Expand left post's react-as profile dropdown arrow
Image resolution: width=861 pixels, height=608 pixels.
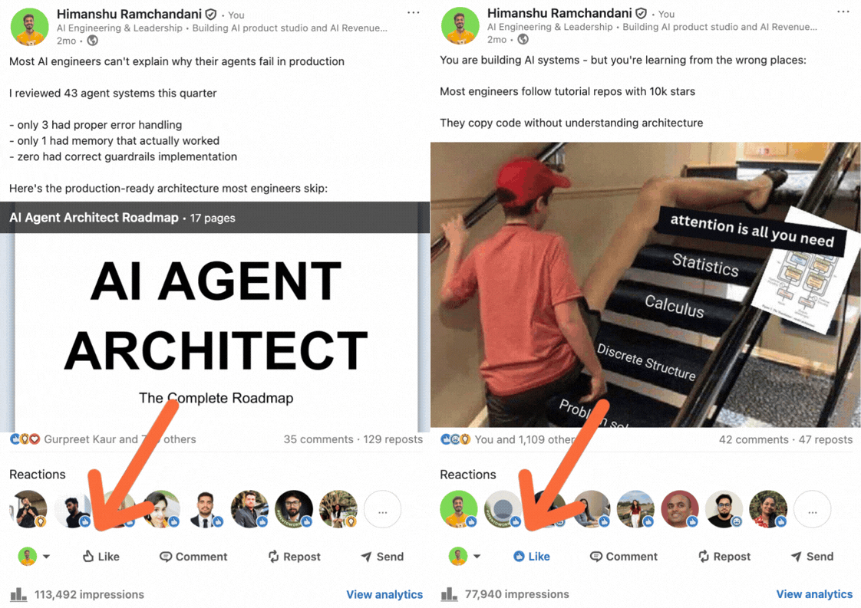pyautogui.click(x=47, y=557)
